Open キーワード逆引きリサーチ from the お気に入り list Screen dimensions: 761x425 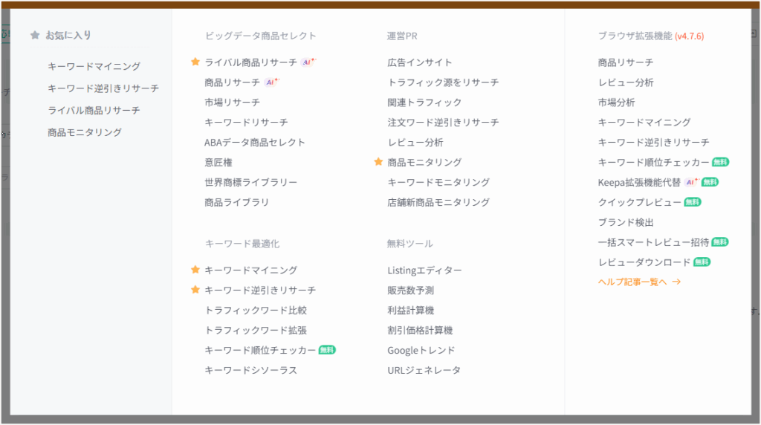tap(103, 88)
